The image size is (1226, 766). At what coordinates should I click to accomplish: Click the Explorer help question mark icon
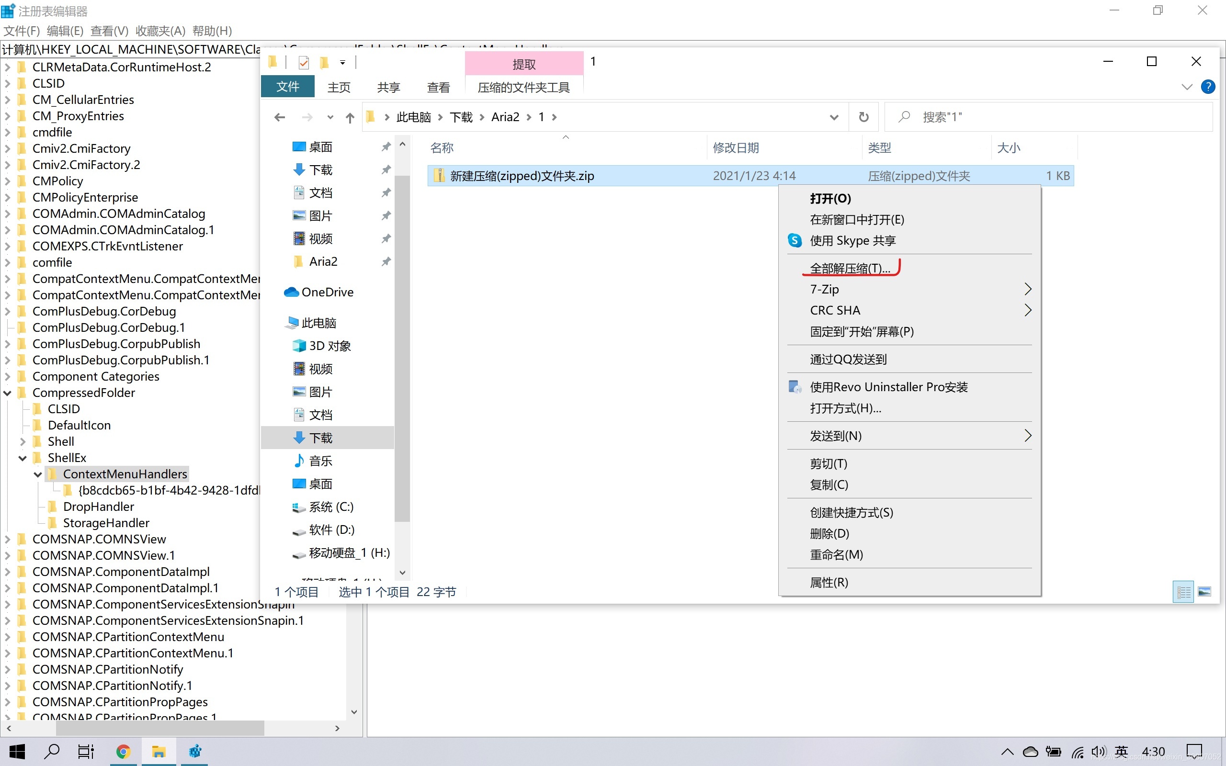[1208, 87]
